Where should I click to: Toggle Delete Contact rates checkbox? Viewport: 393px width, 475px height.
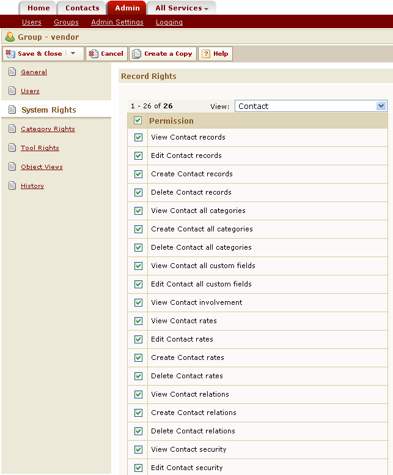point(138,376)
